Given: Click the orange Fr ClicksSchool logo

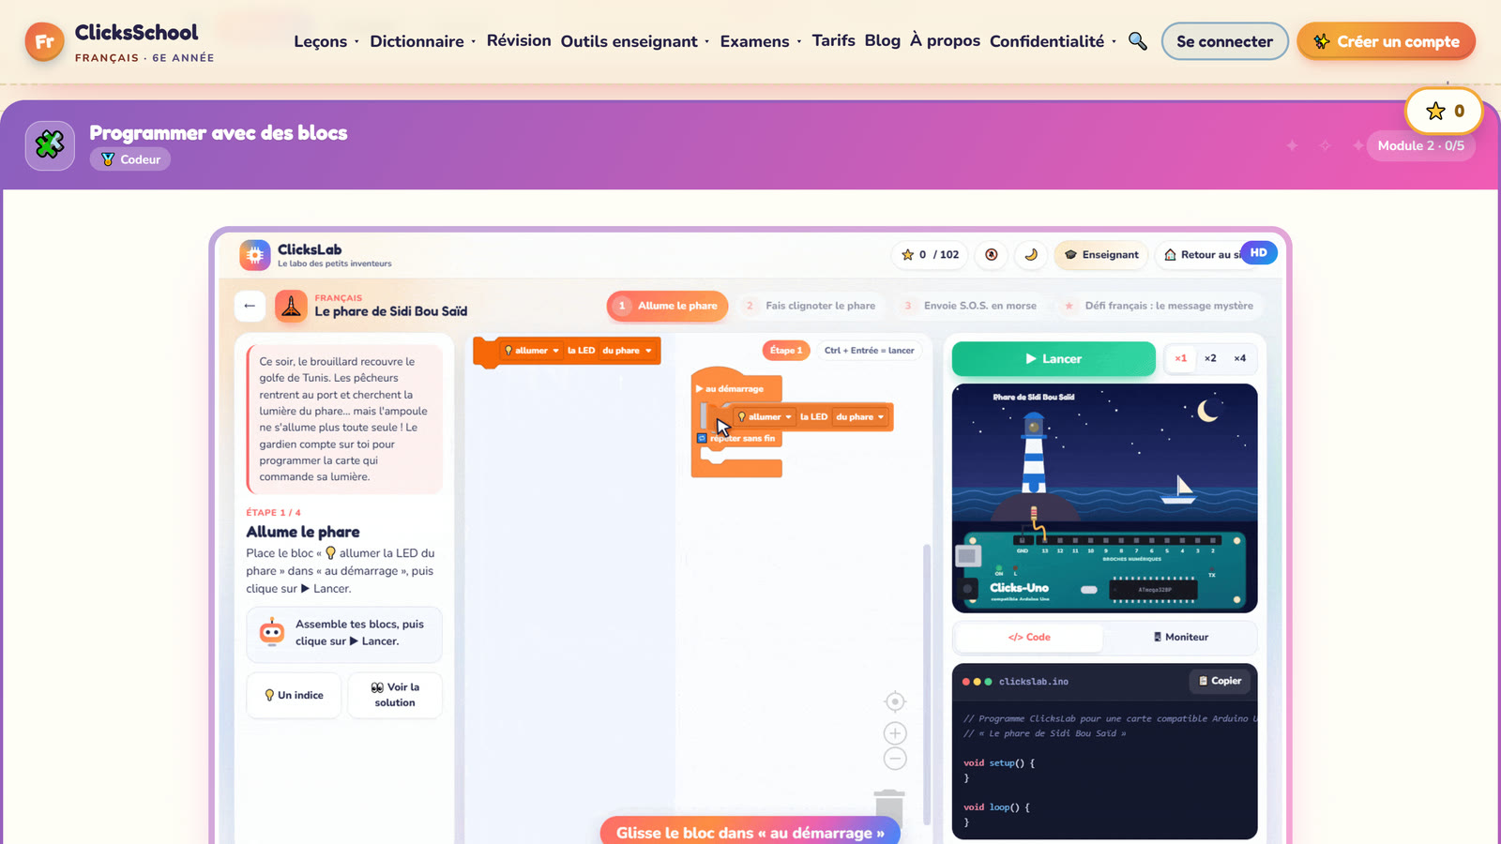Looking at the screenshot, I should [x=44, y=41].
